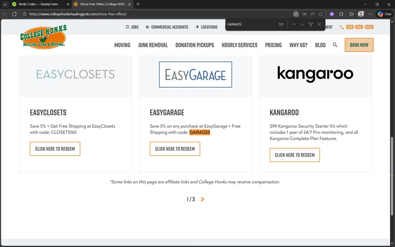Click the site search magnifier icon

point(335,45)
